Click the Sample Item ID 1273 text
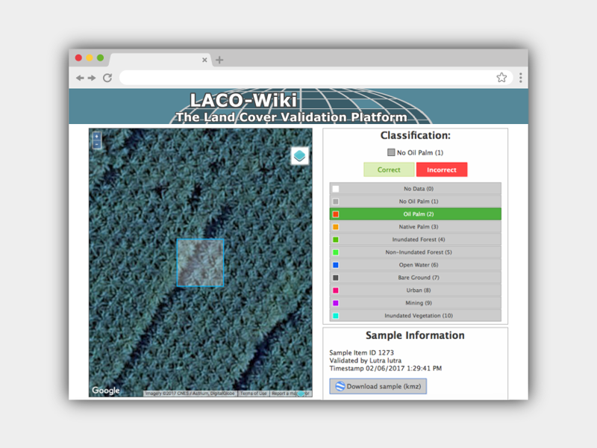Image resolution: width=597 pixels, height=448 pixels. coord(362,352)
